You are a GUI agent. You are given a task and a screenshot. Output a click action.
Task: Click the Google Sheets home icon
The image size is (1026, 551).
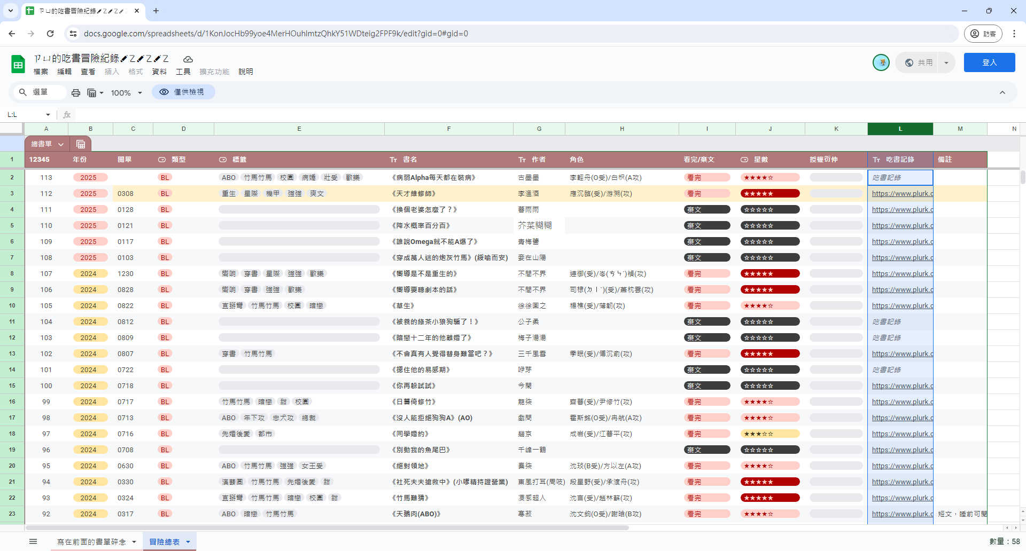tap(18, 65)
